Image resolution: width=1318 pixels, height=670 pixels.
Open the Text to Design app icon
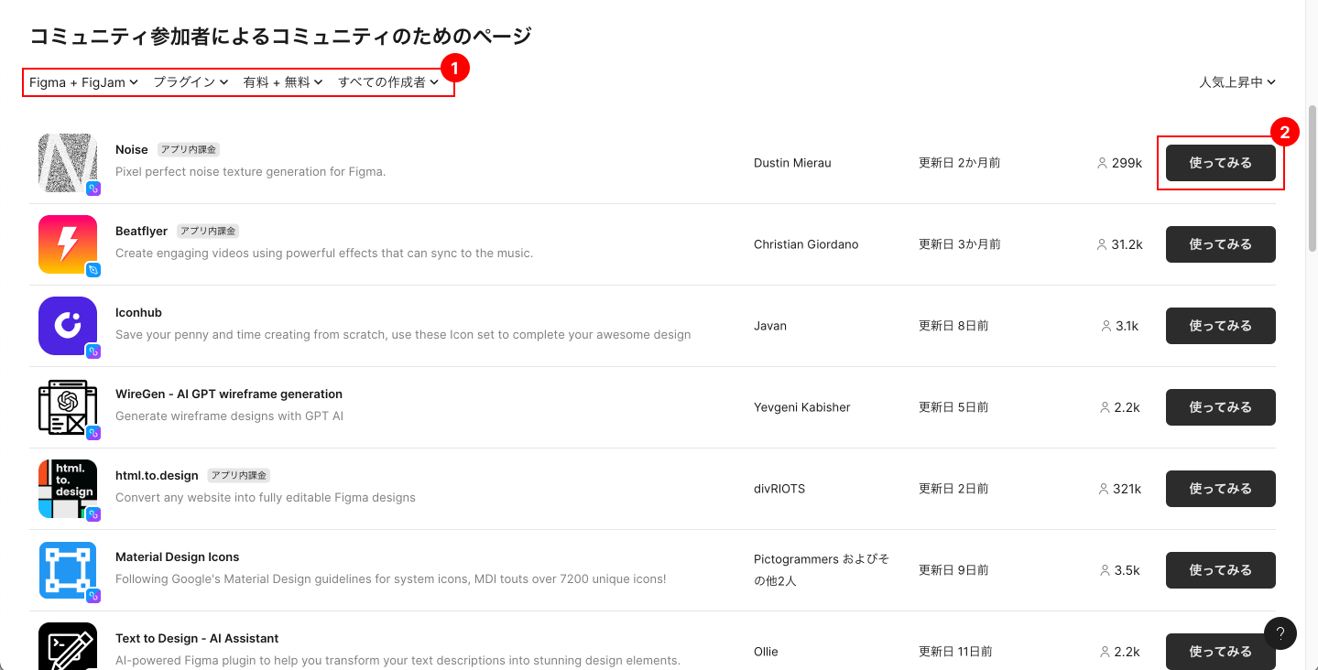68,646
